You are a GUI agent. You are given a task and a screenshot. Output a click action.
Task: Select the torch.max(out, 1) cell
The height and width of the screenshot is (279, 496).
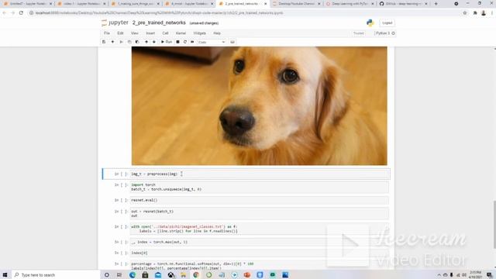point(260,242)
